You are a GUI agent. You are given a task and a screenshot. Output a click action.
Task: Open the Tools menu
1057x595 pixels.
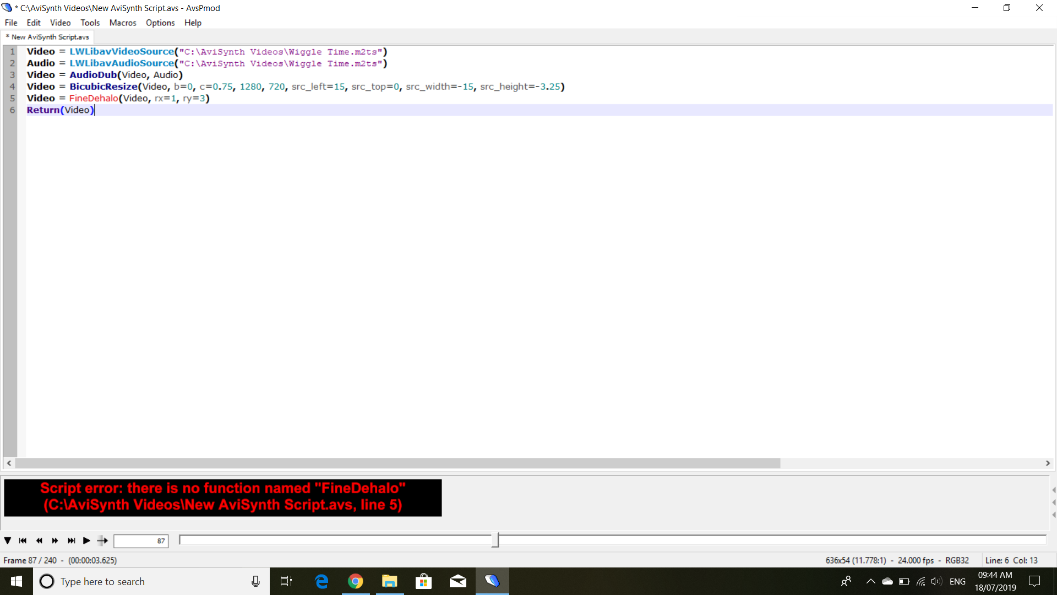point(90,23)
